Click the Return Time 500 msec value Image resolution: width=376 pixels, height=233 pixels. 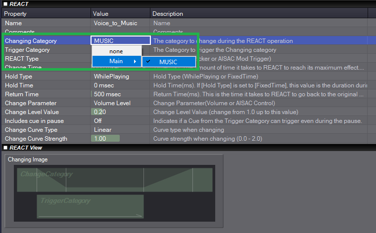point(107,94)
